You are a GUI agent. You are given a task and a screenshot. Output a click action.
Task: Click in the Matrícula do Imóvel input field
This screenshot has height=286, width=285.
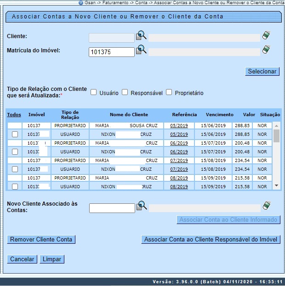click(x=111, y=52)
